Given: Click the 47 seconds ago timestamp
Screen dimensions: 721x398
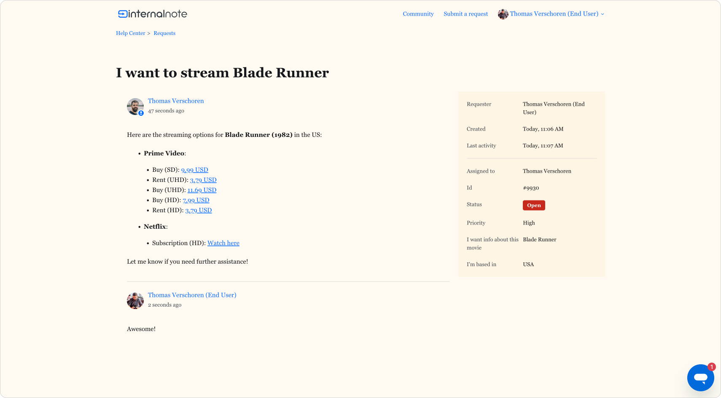Looking at the screenshot, I should [x=166, y=111].
